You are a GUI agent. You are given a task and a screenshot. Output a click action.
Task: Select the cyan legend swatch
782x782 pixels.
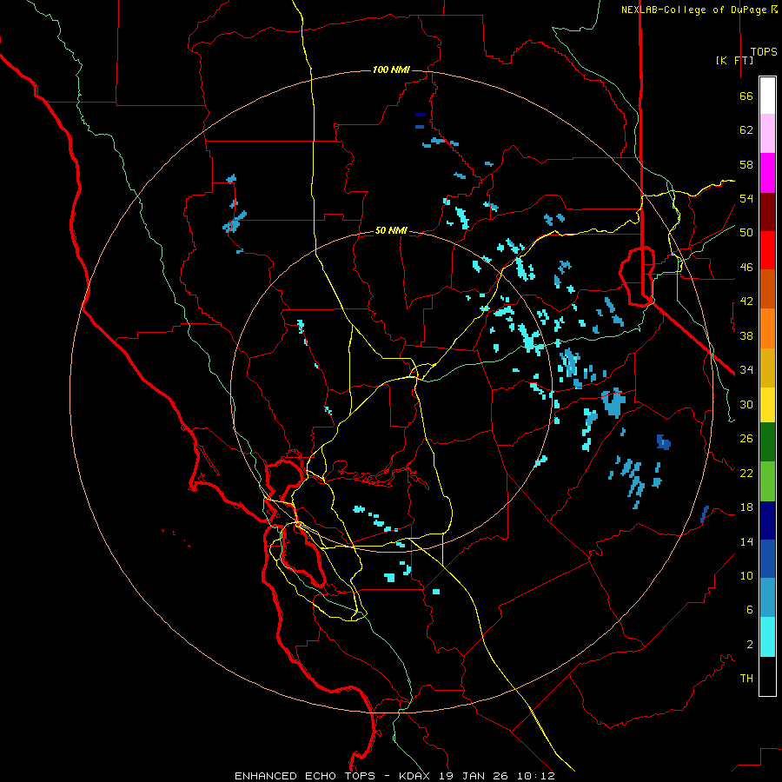click(767, 637)
